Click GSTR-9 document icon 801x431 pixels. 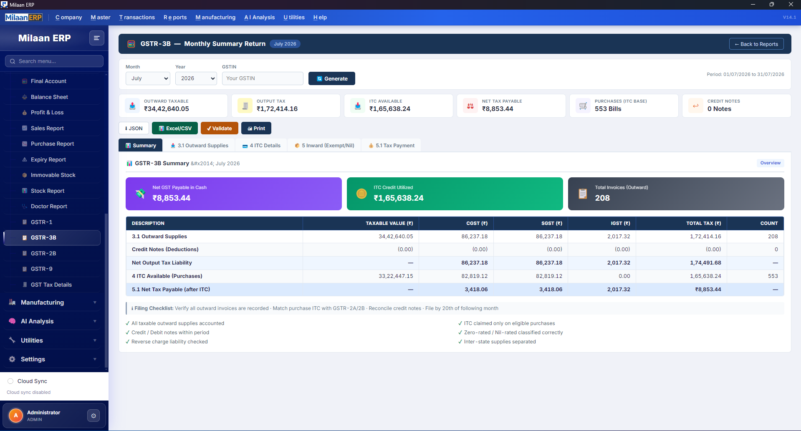pyautogui.click(x=25, y=269)
